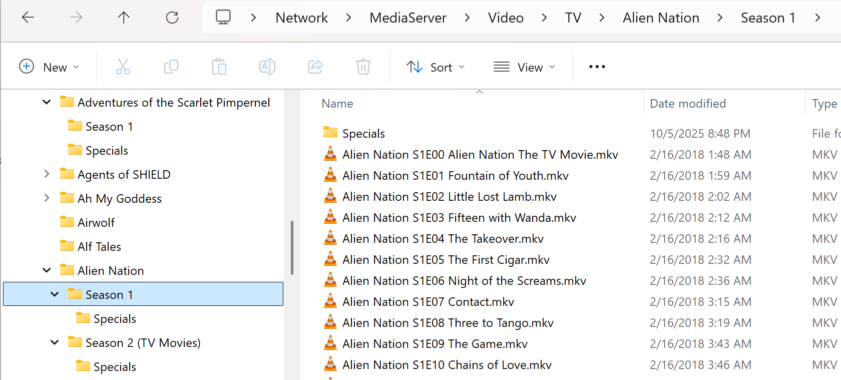The width and height of the screenshot is (841, 380).
Task: Refresh the current folder view
Action: pyautogui.click(x=172, y=18)
